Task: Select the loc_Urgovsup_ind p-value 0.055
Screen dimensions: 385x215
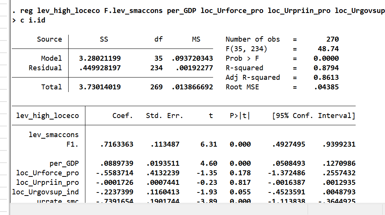Action: click(240, 192)
